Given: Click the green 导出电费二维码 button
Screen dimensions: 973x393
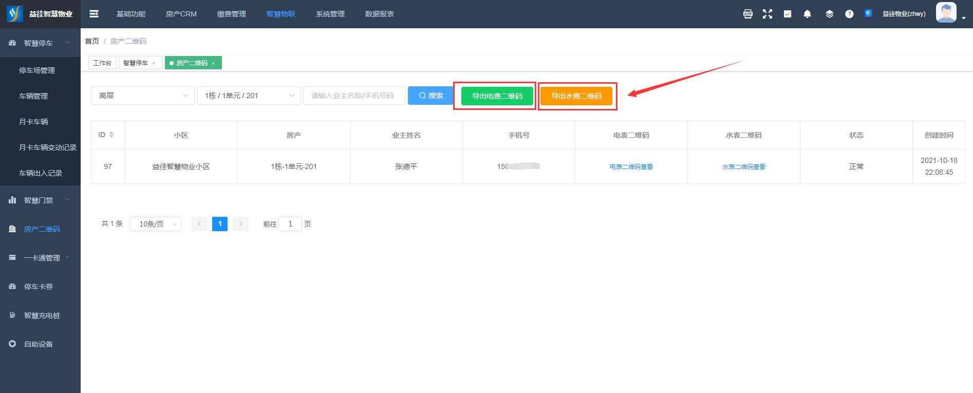Looking at the screenshot, I should 497,96.
